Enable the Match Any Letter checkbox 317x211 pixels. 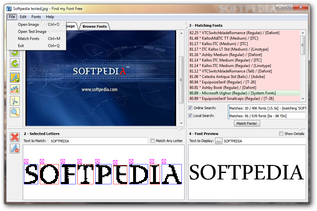pos(152,140)
